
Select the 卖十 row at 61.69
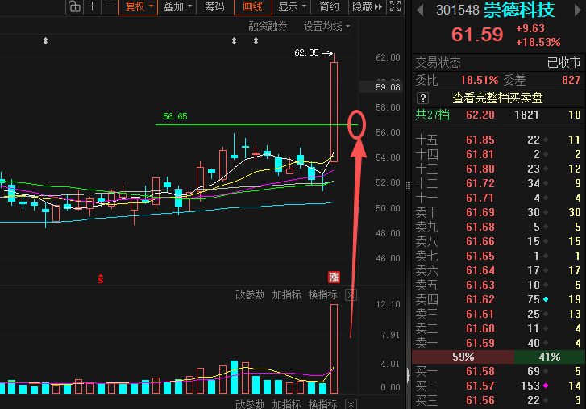(498, 212)
